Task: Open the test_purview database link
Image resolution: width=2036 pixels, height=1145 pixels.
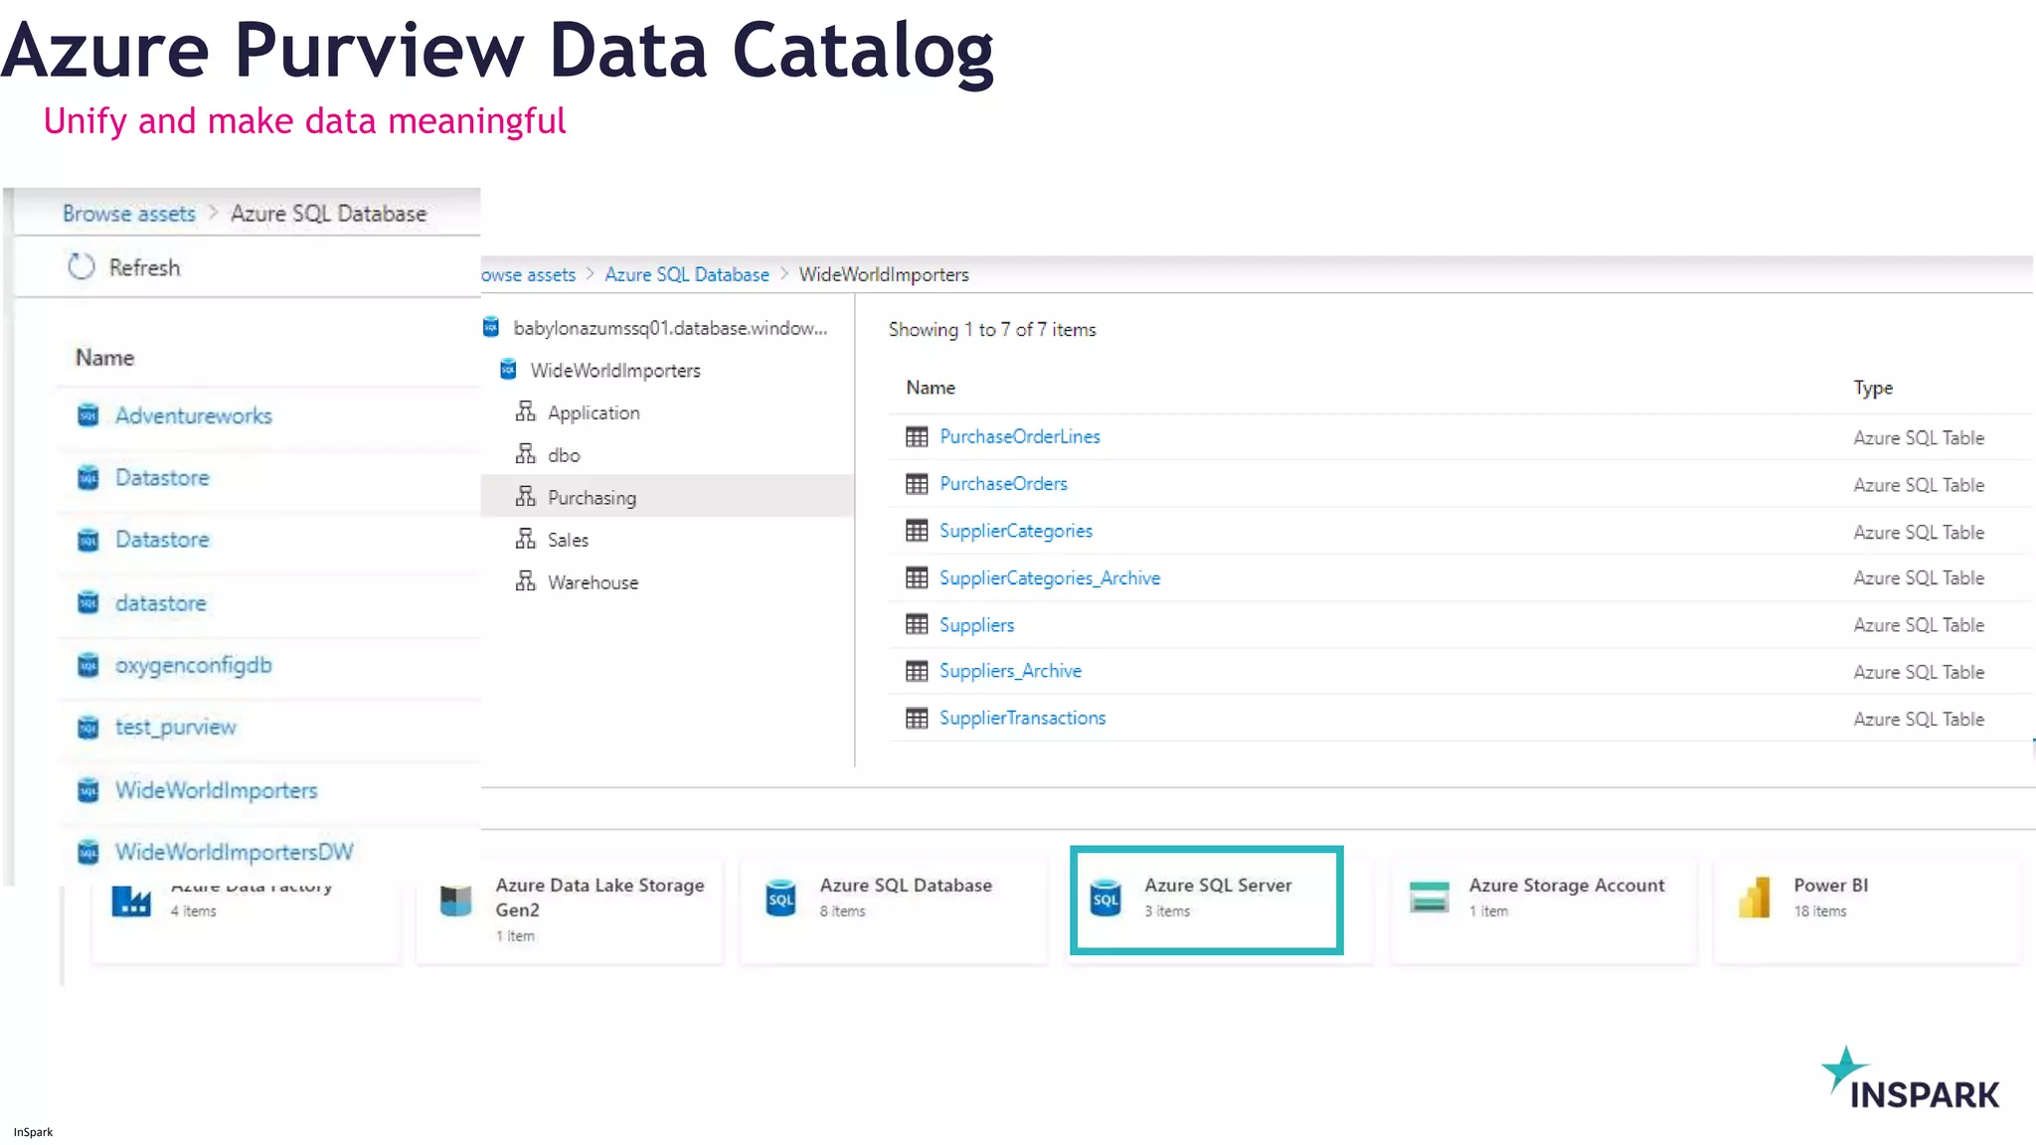Action: click(176, 728)
